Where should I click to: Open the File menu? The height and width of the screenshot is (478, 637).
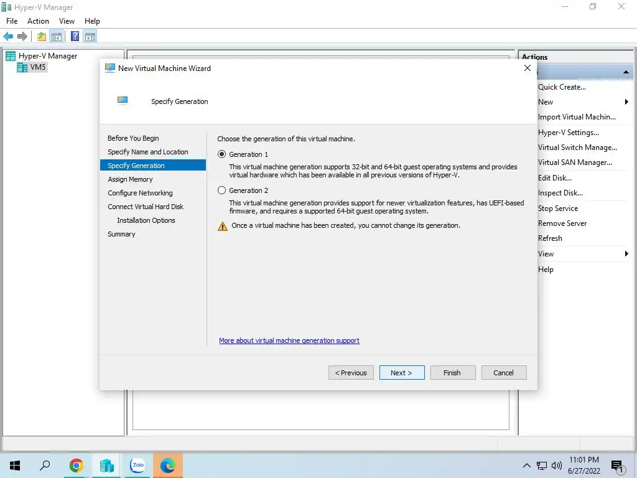click(12, 21)
